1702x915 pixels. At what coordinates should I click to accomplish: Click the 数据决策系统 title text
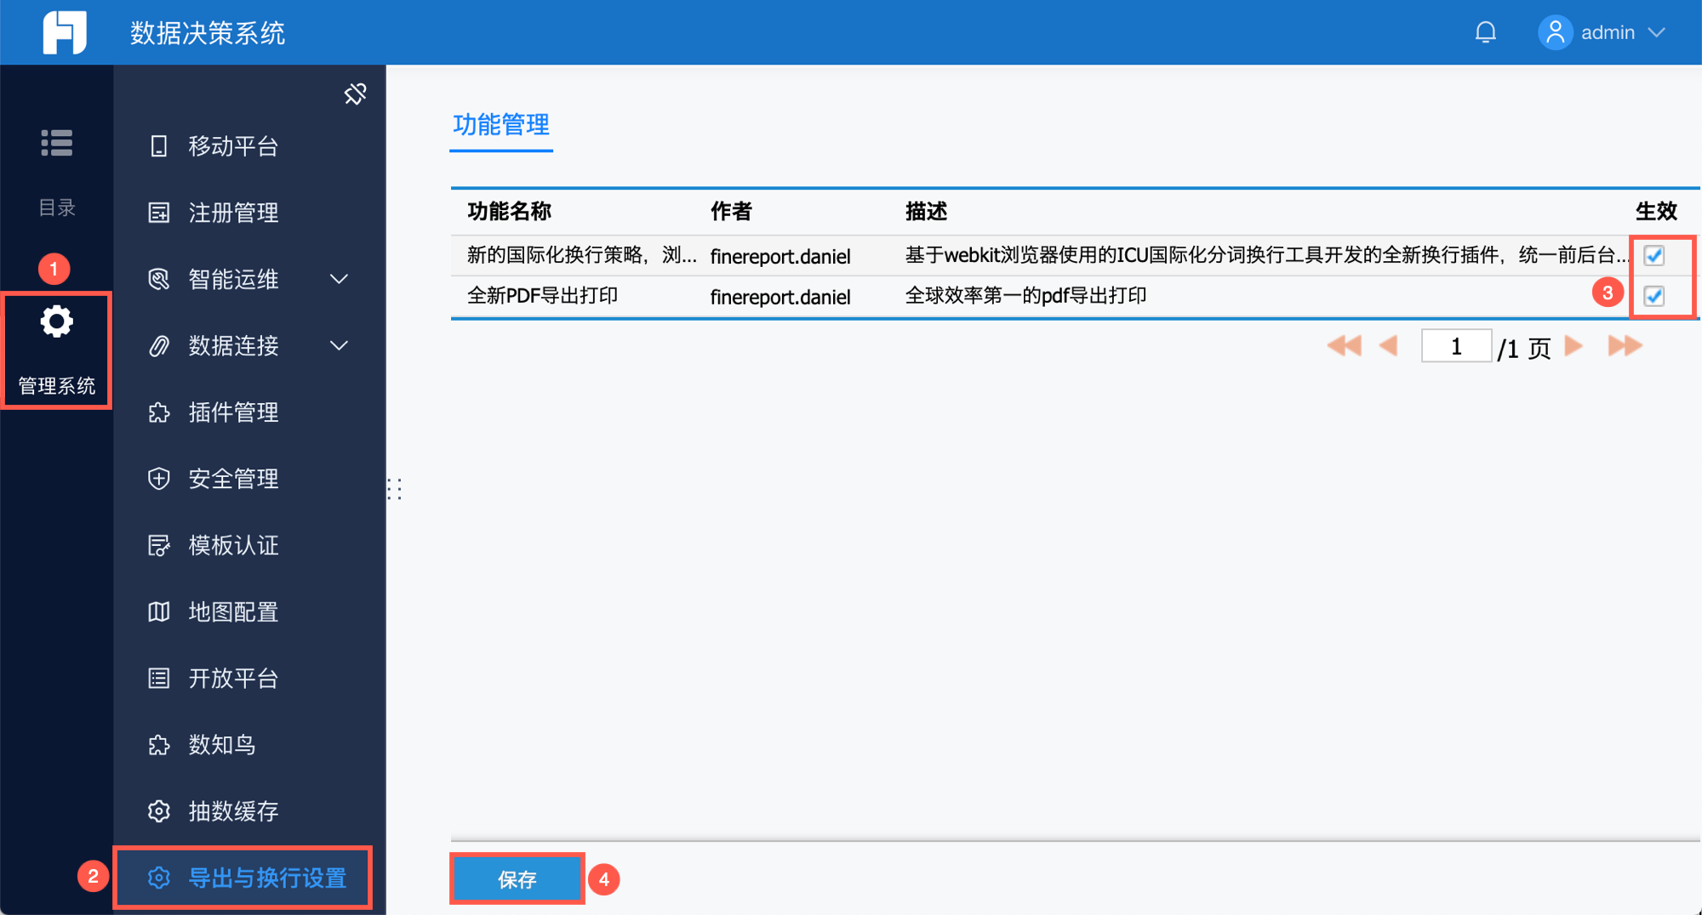pos(208,33)
